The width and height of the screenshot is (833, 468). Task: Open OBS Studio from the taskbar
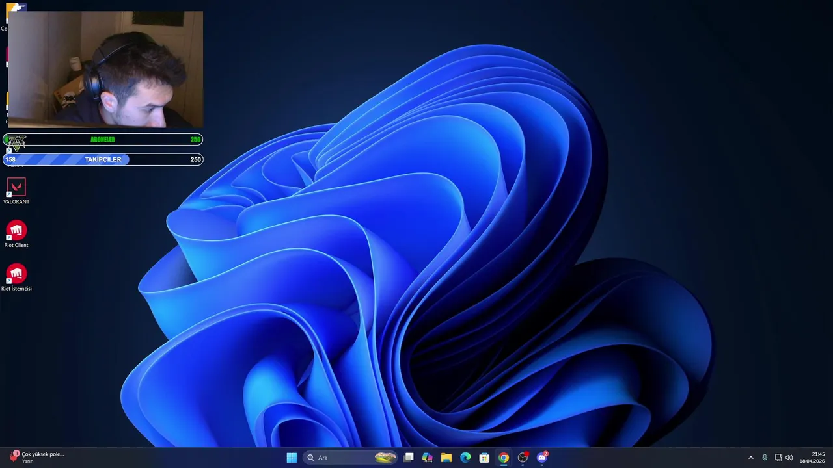pyautogui.click(x=523, y=458)
